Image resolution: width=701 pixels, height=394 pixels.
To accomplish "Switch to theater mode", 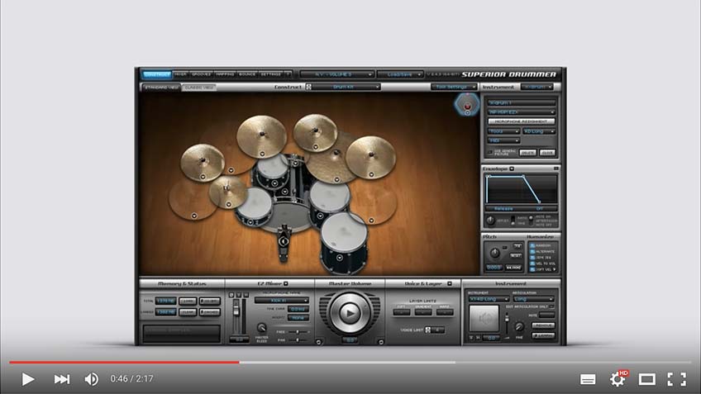I will 647,379.
